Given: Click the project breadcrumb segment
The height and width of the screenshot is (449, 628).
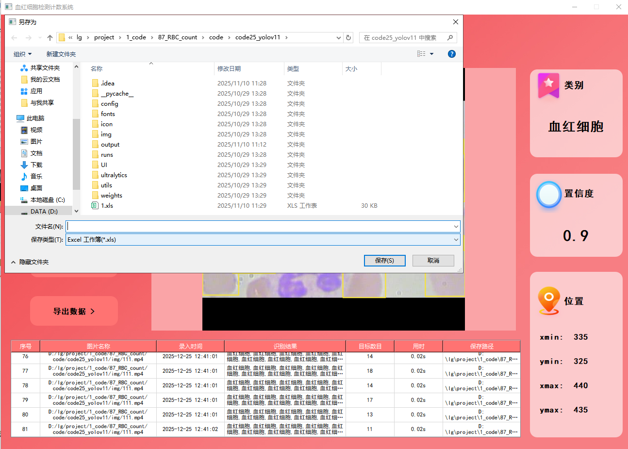Looking at the screenshot, I should [x=104, y=37].
